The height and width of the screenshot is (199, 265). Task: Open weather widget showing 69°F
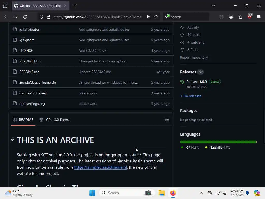19,193
